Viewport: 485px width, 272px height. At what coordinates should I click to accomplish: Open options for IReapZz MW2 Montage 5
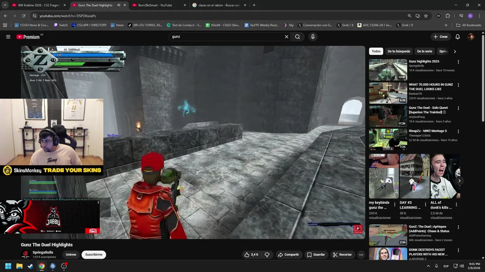click(458, 131)
